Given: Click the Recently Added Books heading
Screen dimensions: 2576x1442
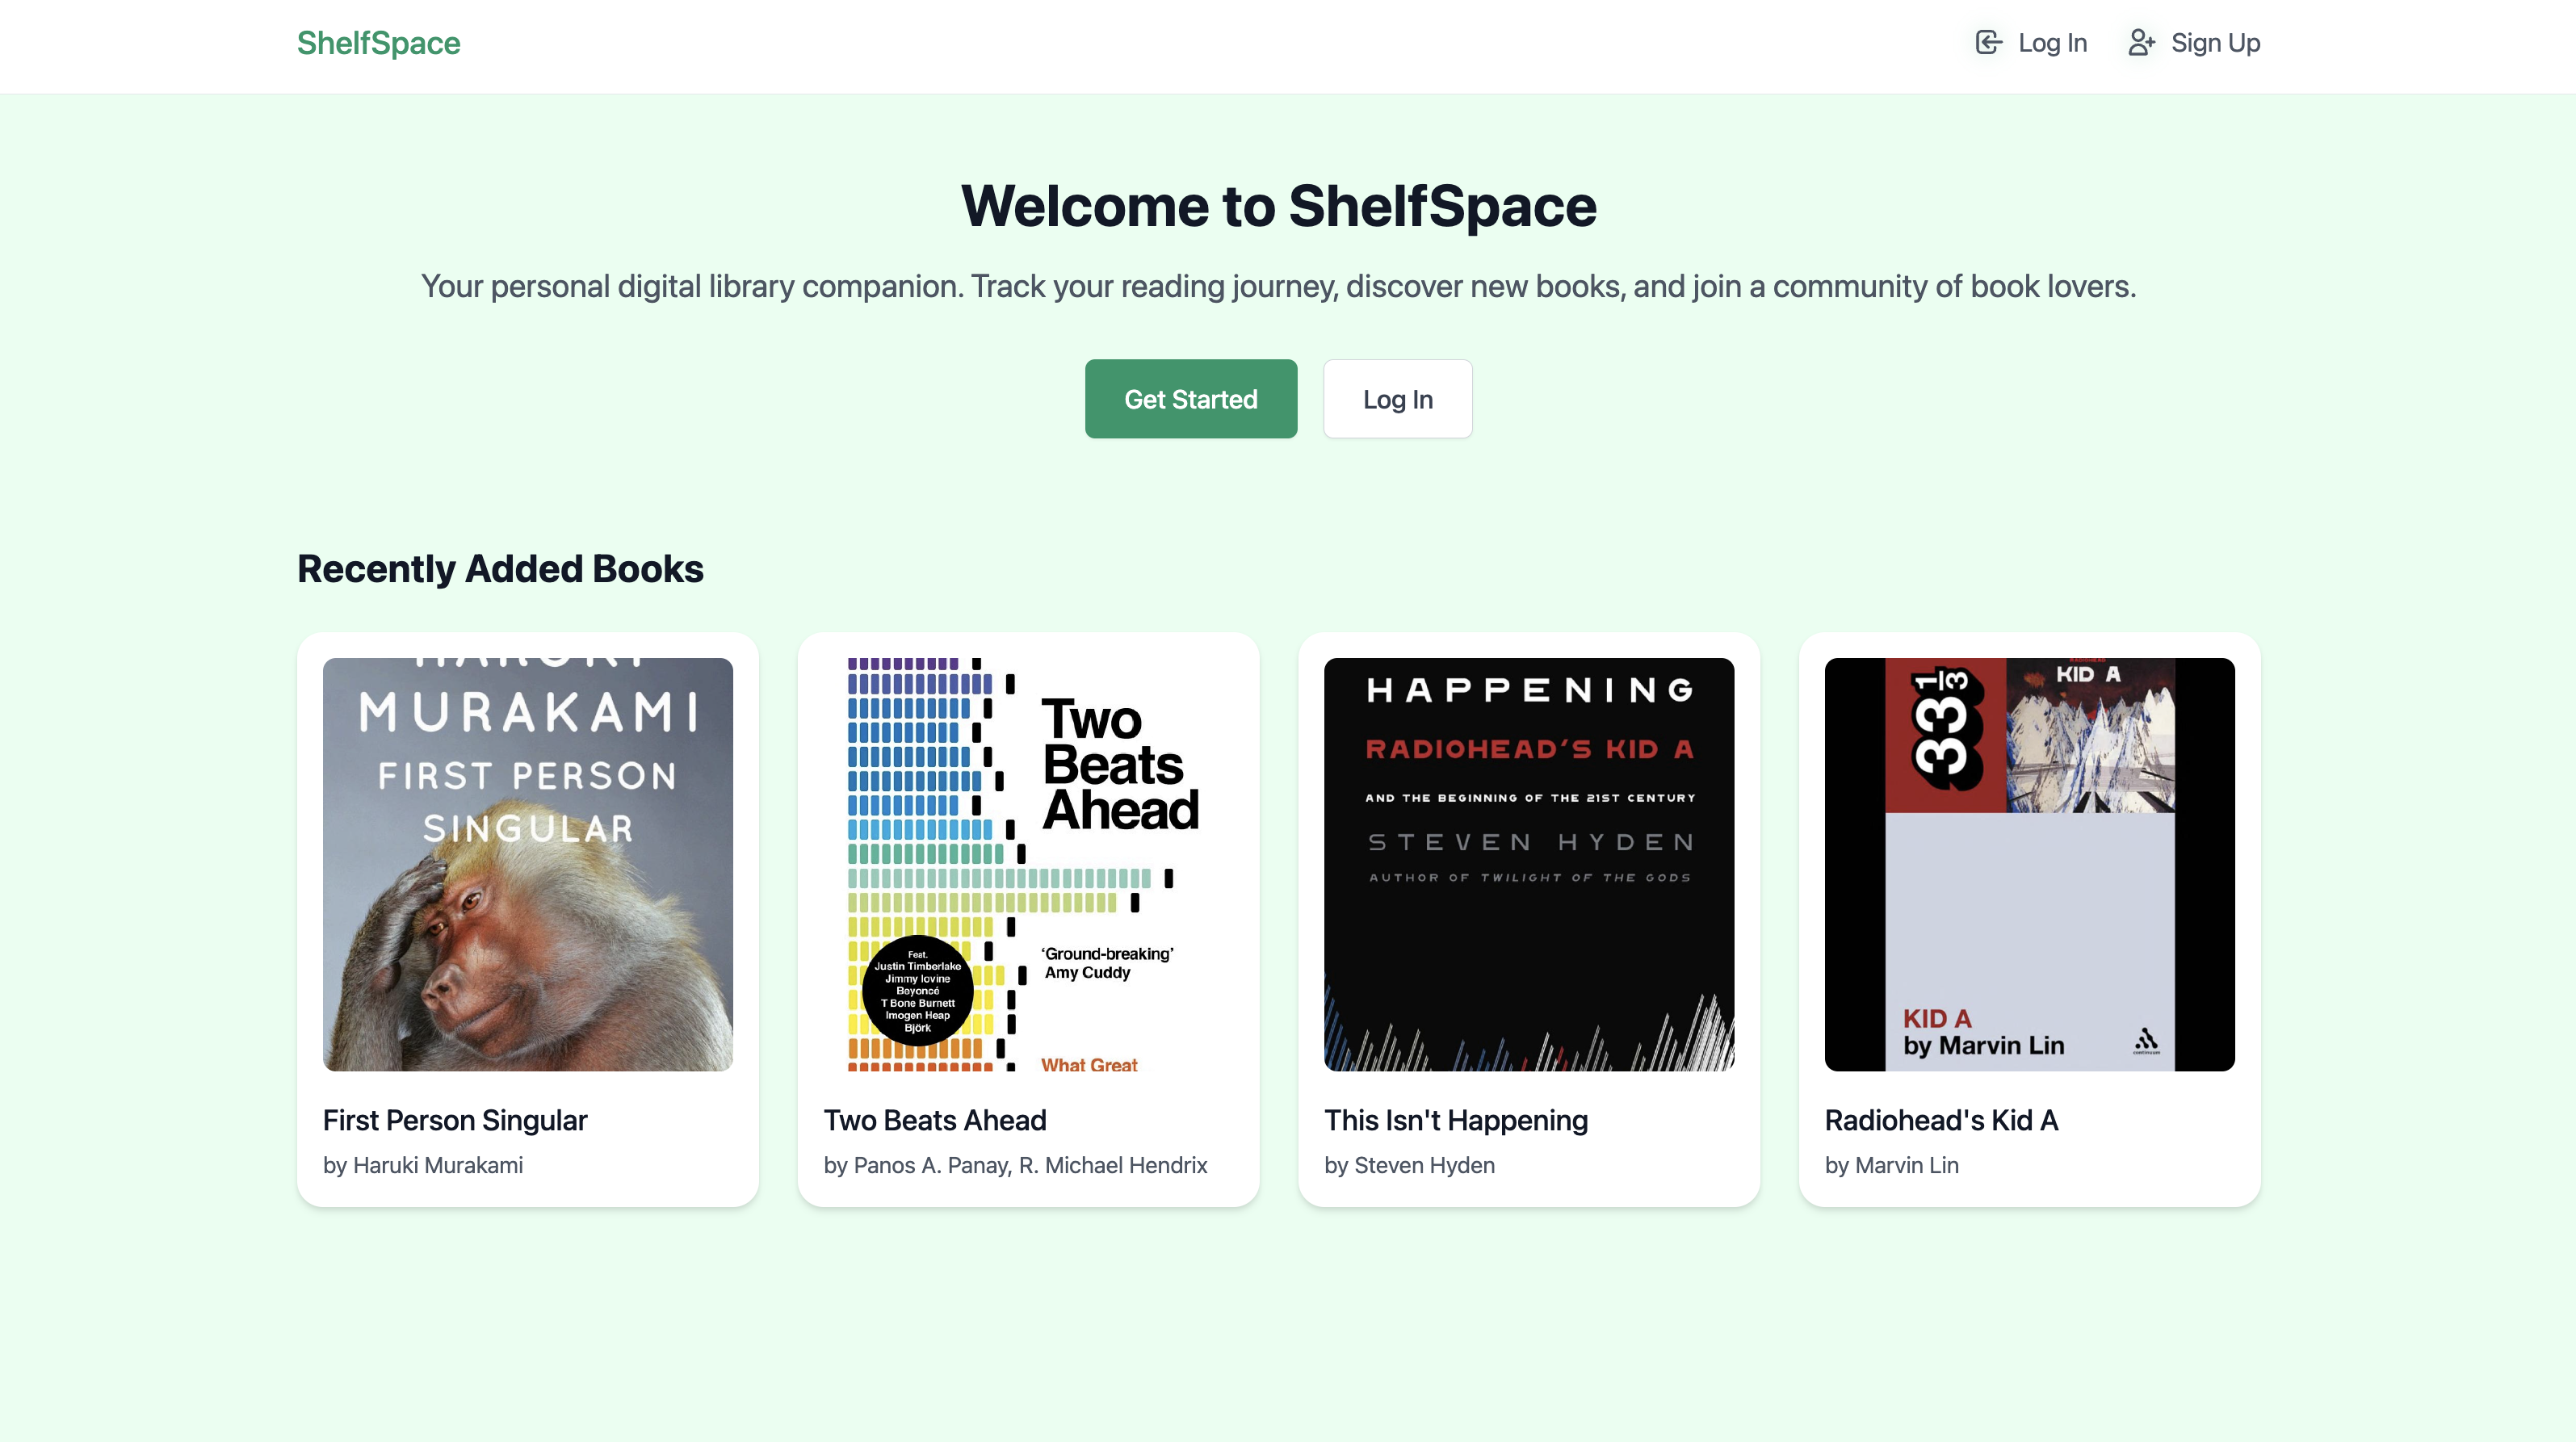Looking at the screenshot, I should (x=500, y=568).
